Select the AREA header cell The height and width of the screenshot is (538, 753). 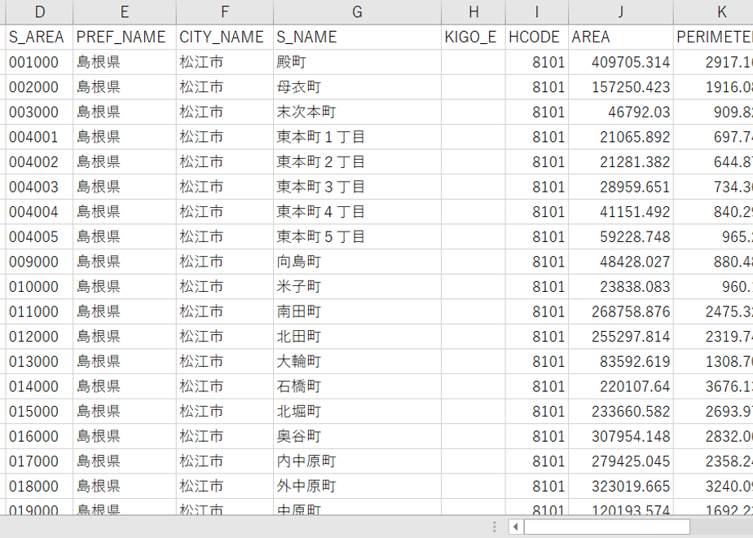[x=621, y=37]
